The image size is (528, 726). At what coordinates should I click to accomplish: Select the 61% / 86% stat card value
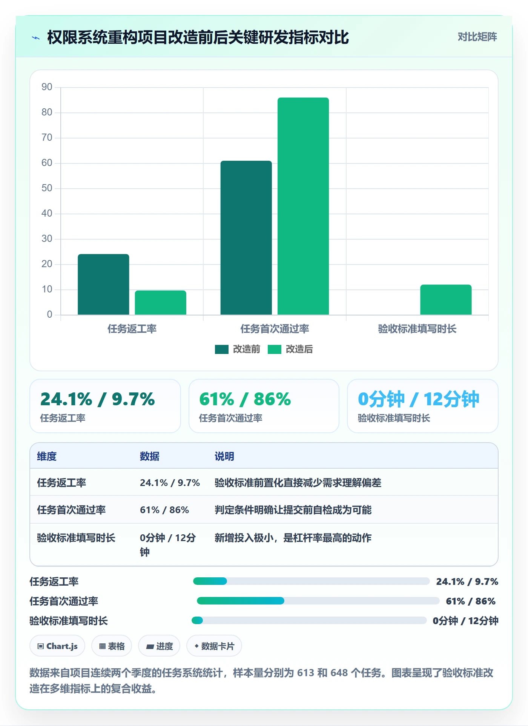[x=245, y=399]
